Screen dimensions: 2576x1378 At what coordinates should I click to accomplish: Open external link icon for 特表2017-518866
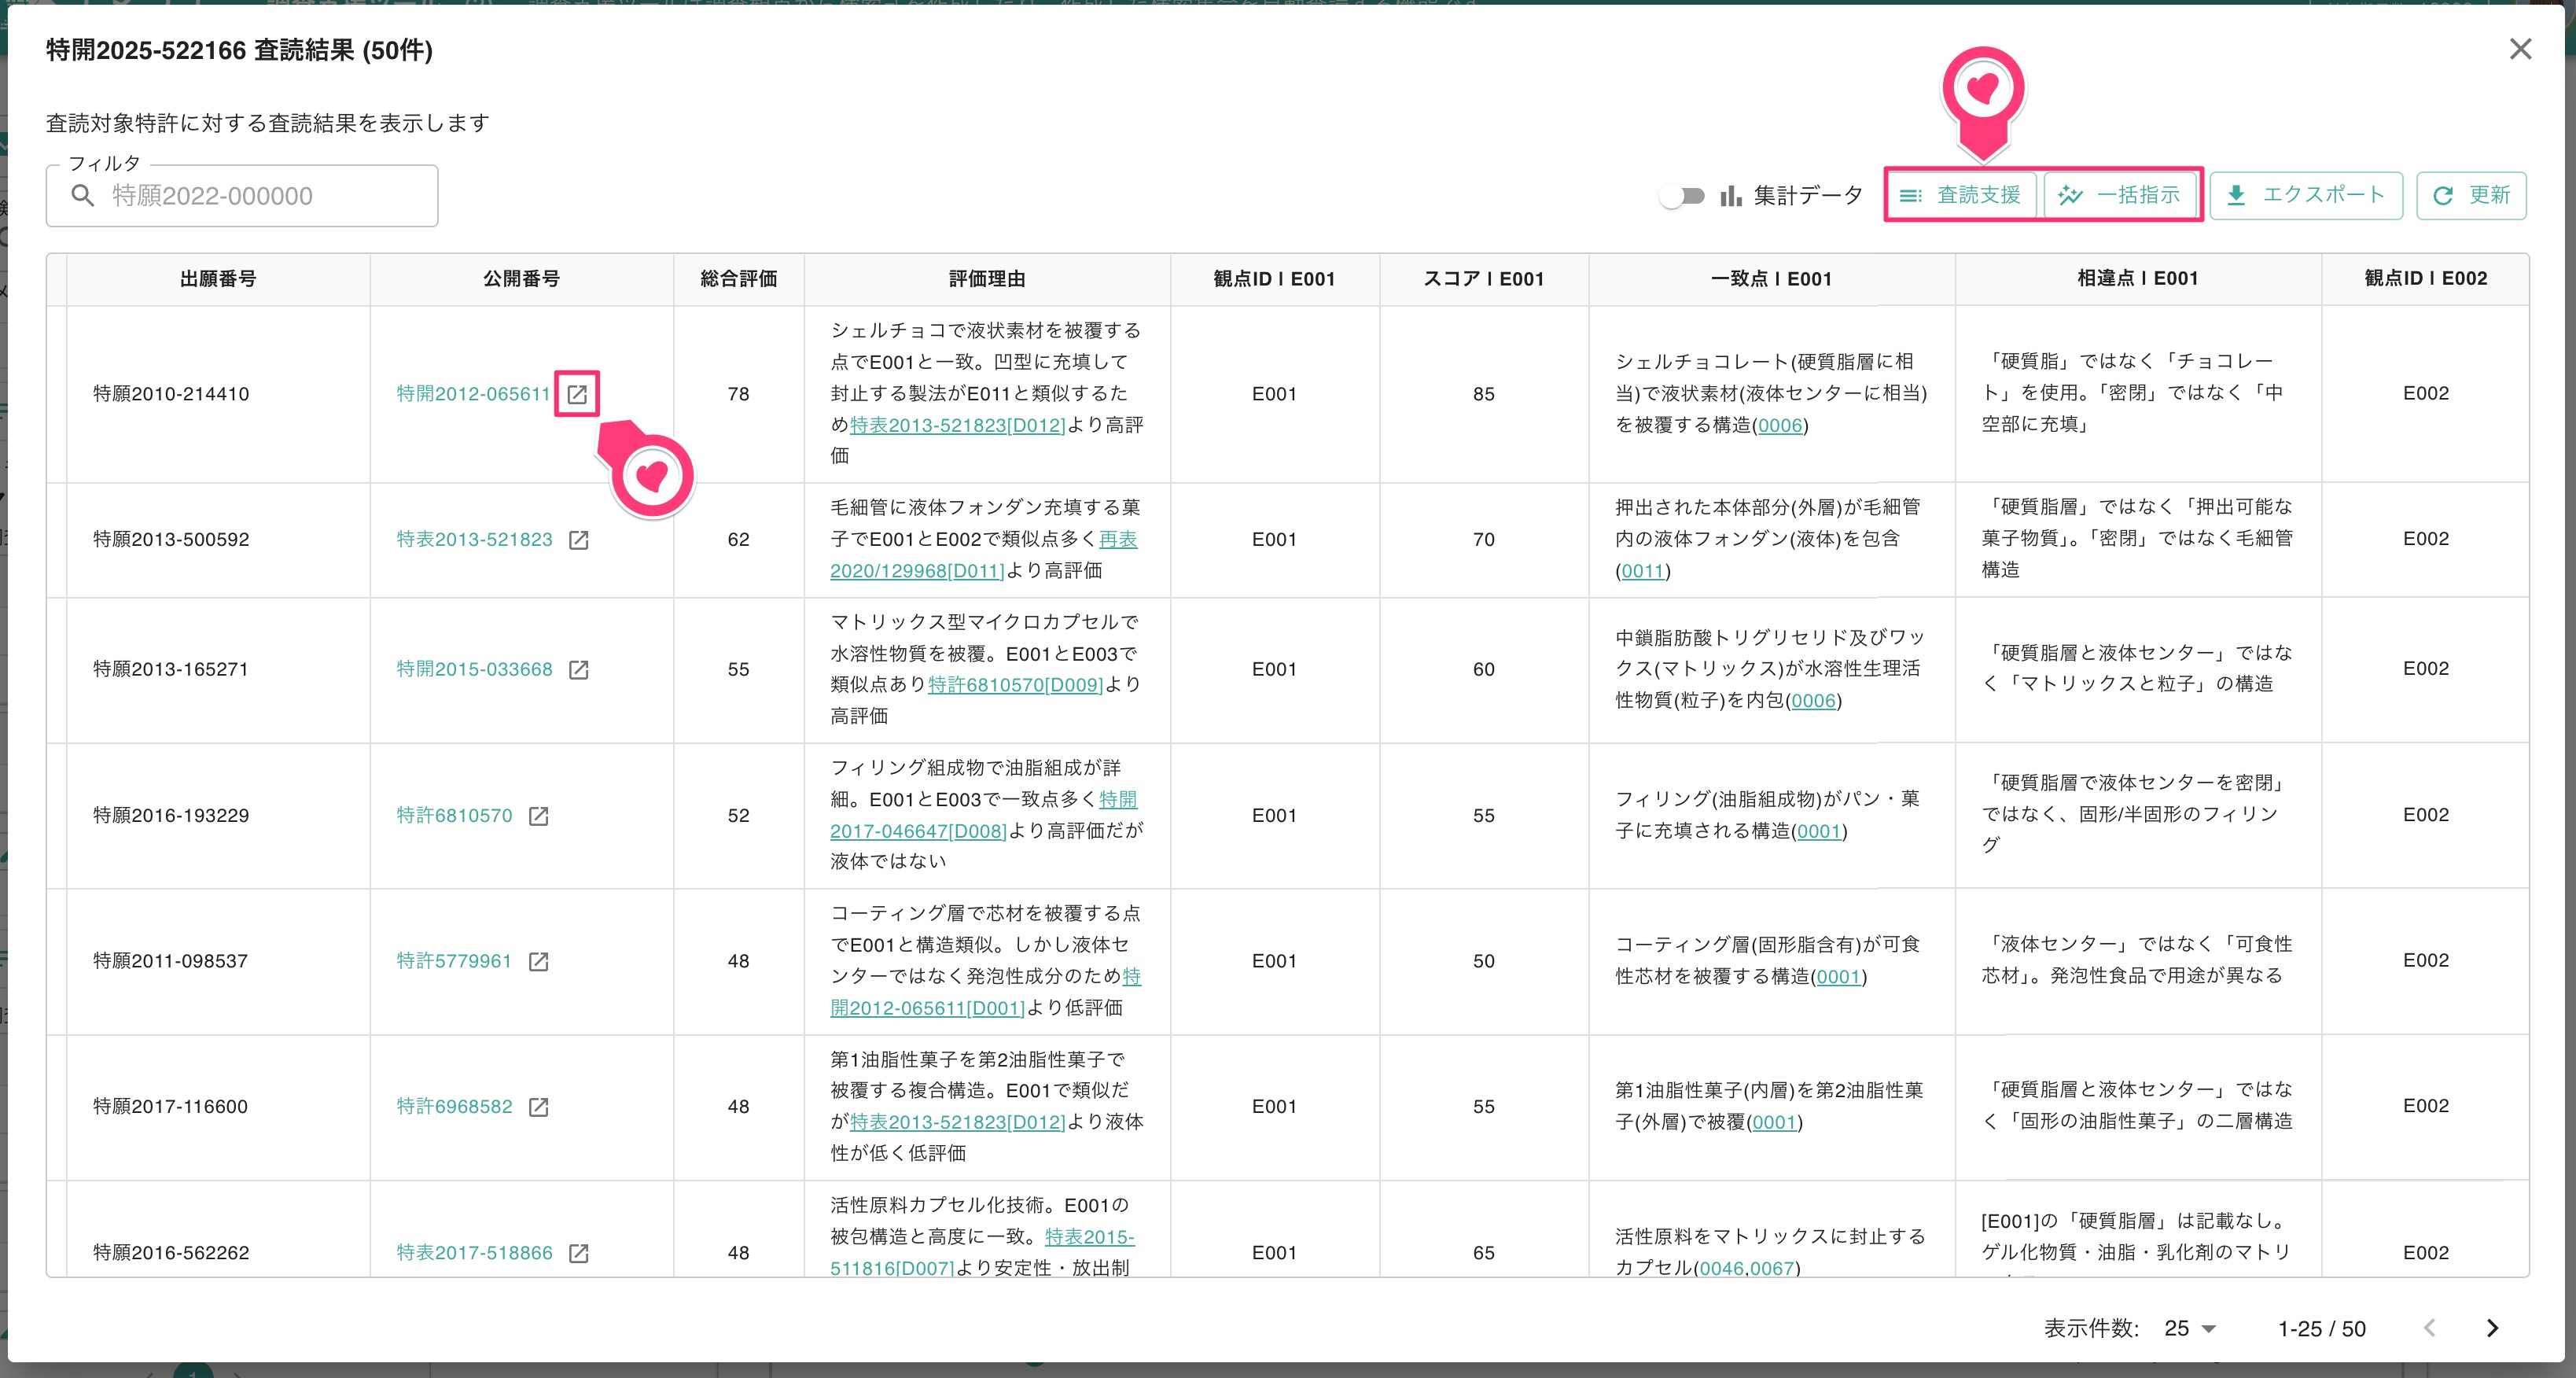pos(578,1253)
